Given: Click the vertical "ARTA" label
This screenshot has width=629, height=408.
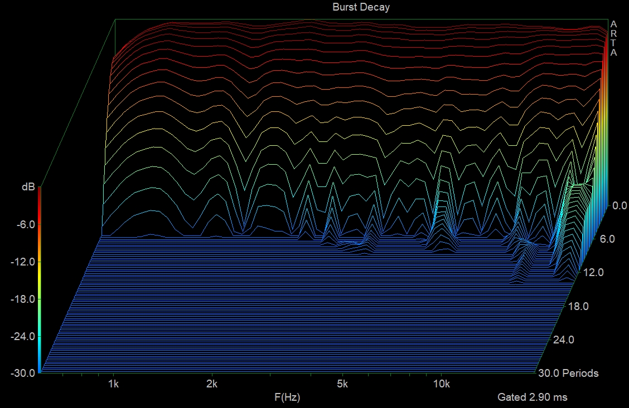Looking at the screenshot, I should click(x=613, y=38).
